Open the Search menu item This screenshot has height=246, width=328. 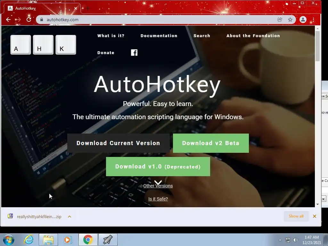tap(202, 36)
